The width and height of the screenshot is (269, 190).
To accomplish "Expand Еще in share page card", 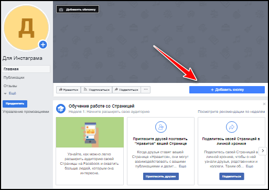I will point(250,166).
